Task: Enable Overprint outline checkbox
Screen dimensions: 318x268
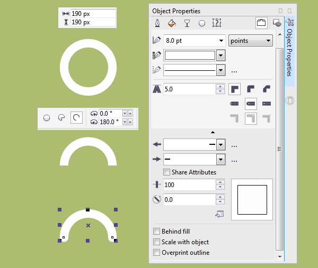Action: pos(156,253)
